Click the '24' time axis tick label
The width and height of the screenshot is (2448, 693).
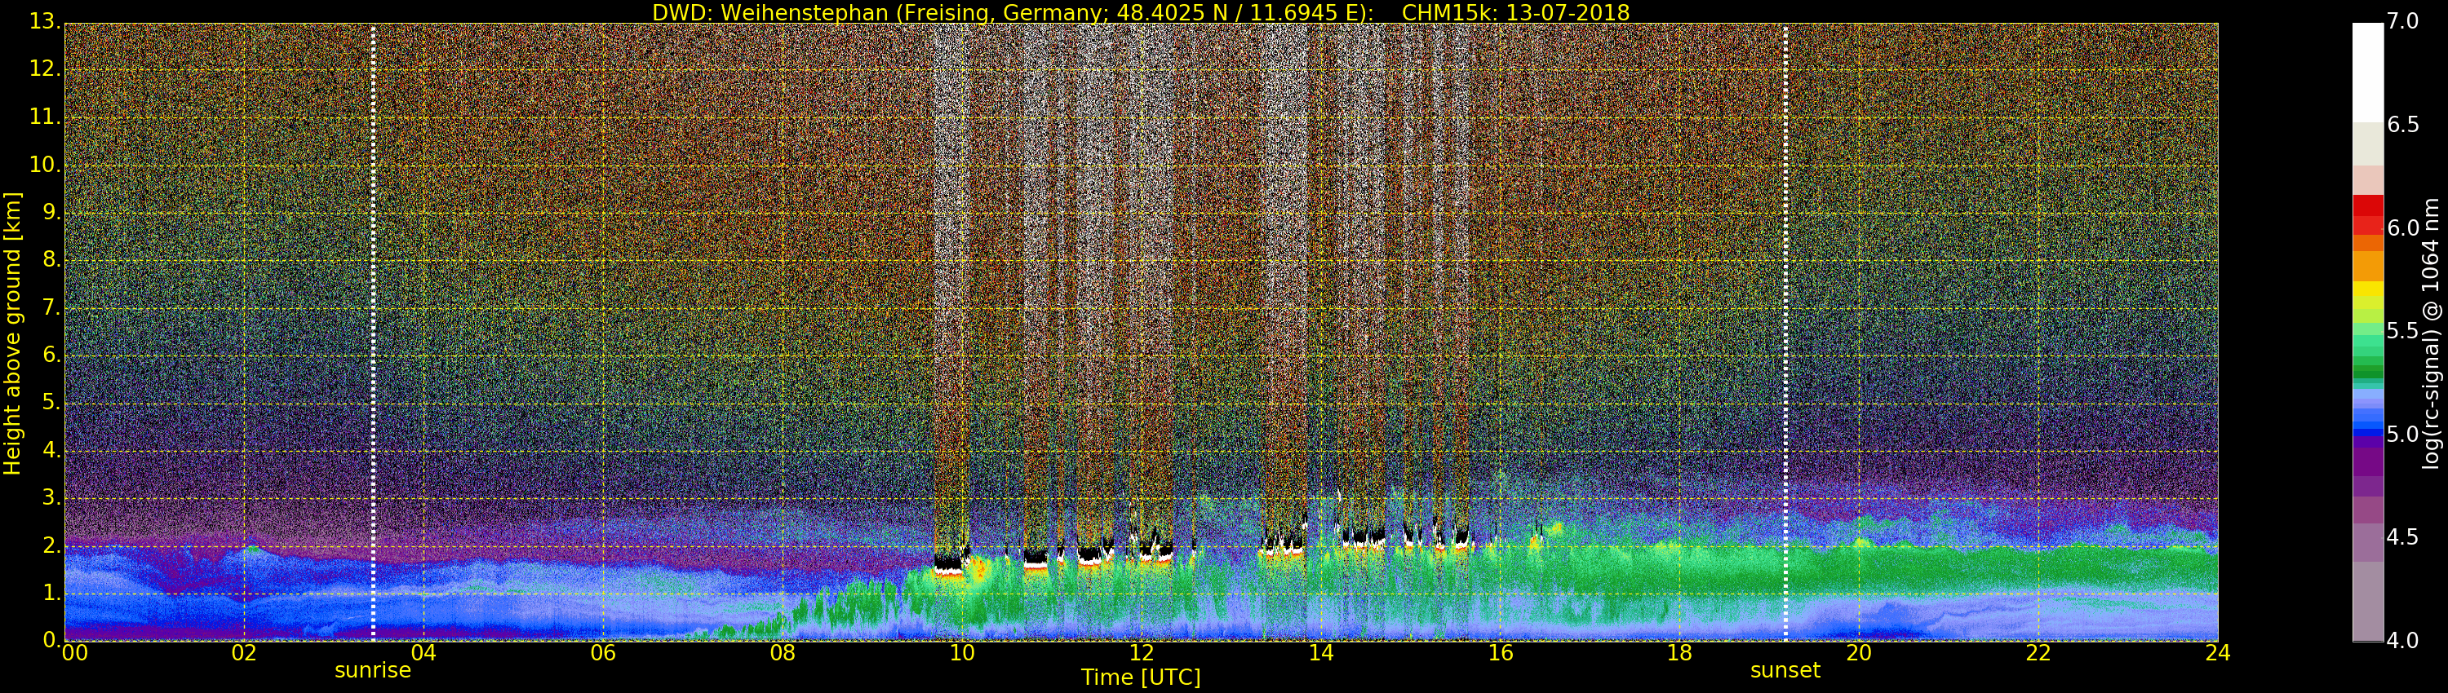point(2217,653)
